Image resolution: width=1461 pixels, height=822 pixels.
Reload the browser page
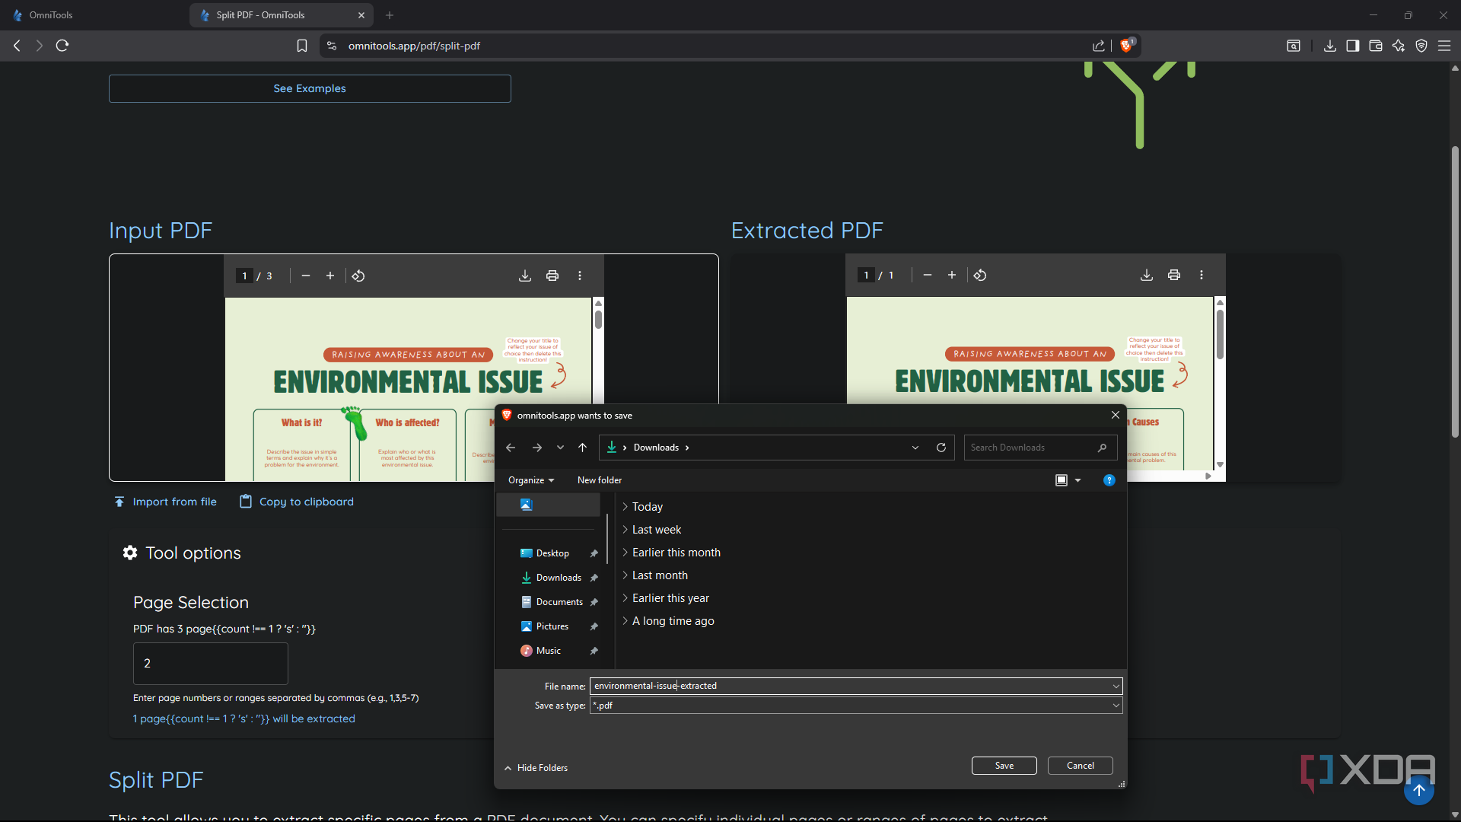click(62, 46)
